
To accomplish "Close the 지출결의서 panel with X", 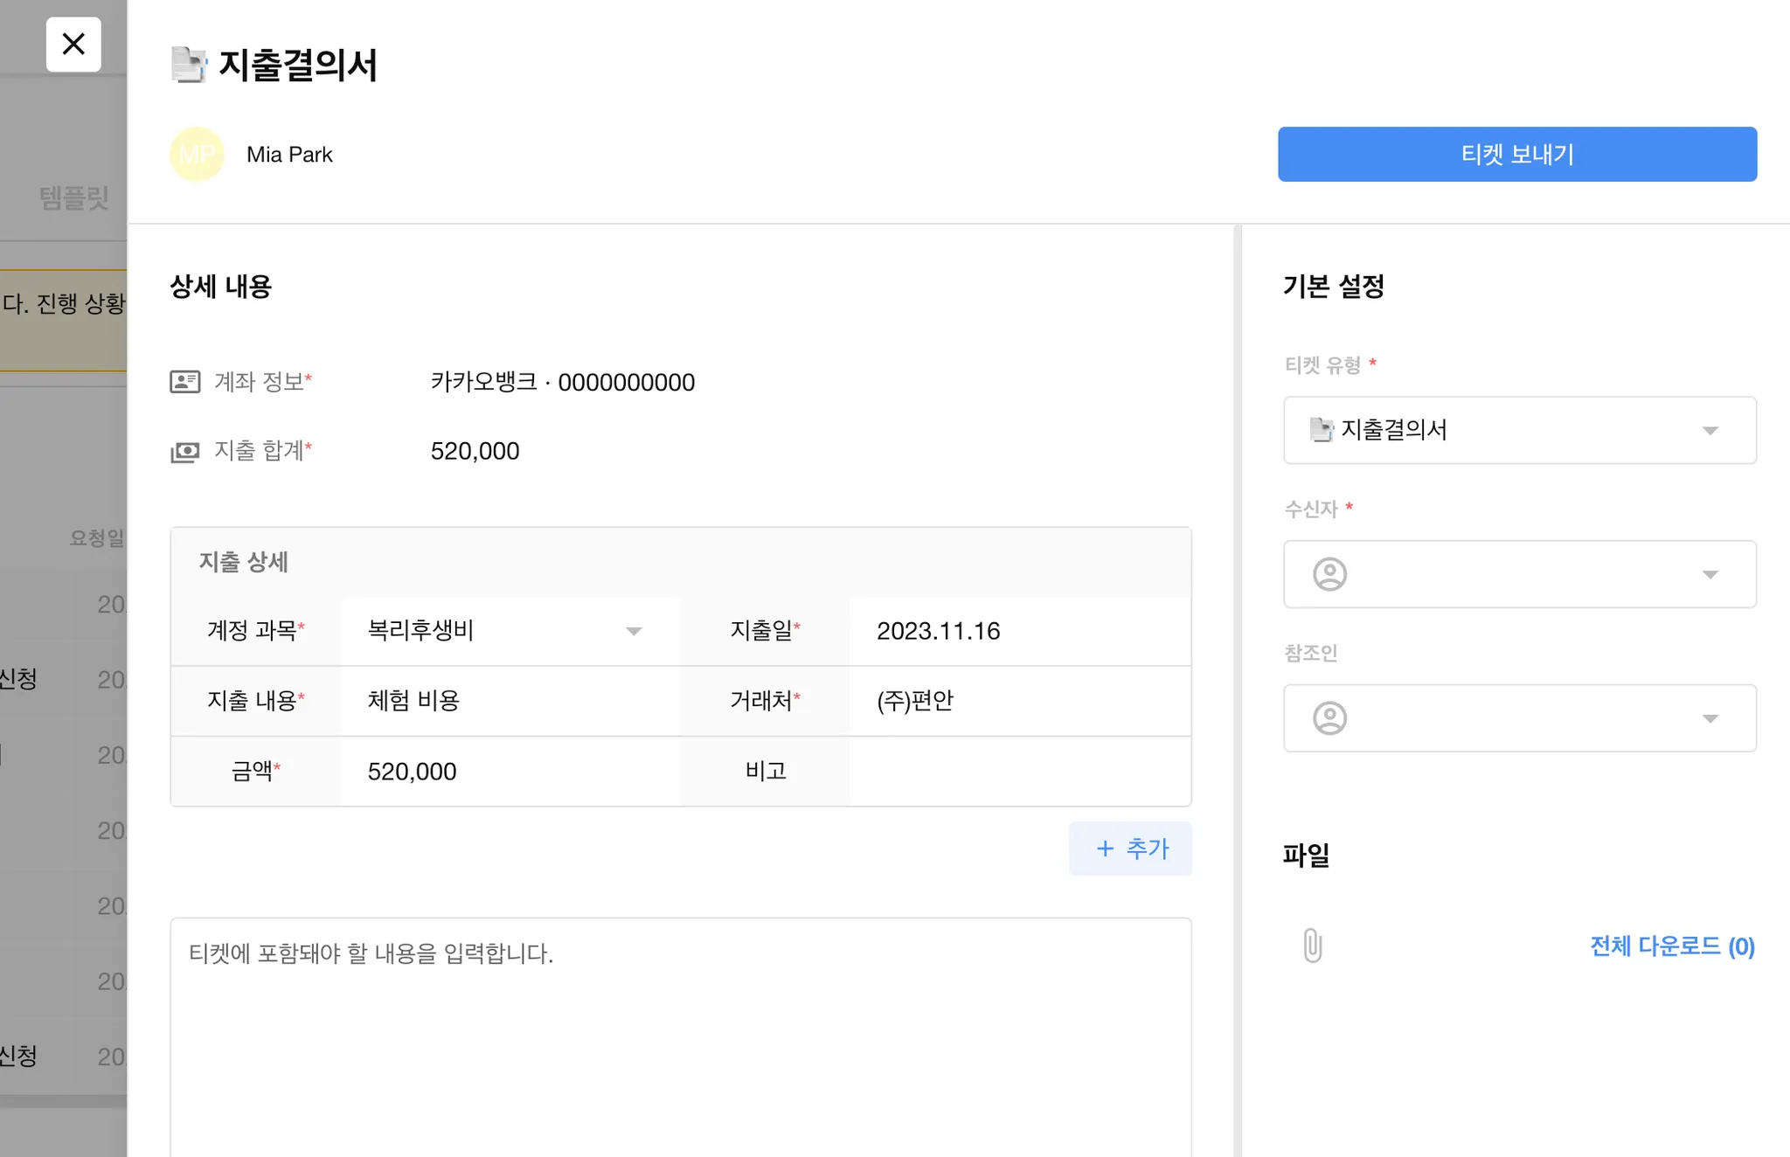I will pyautogui.click(x=73, y=44).
